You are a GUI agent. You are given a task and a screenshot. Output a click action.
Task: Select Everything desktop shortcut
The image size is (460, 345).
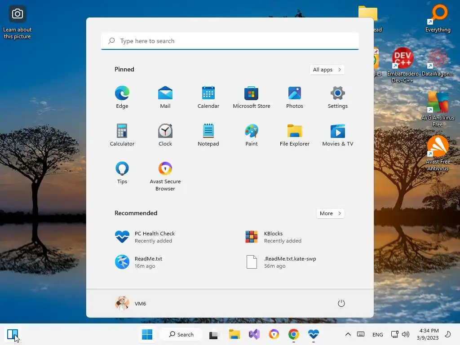tap(438, 18)
